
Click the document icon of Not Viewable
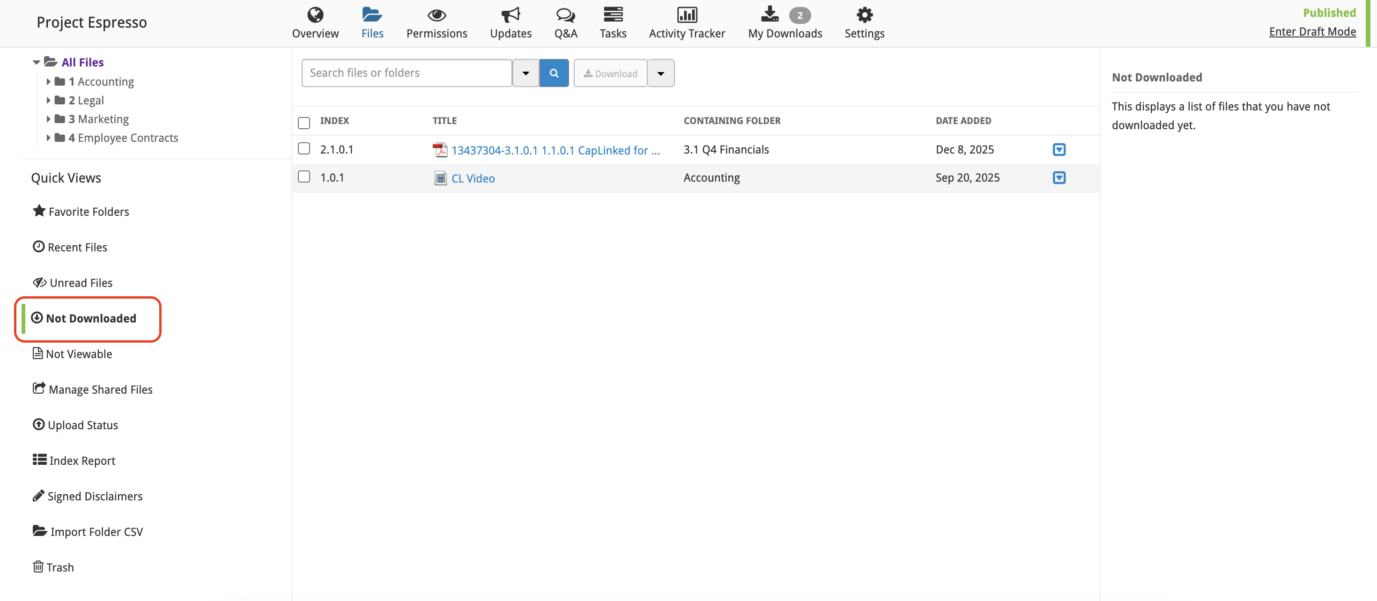click(x=37, y=353)
